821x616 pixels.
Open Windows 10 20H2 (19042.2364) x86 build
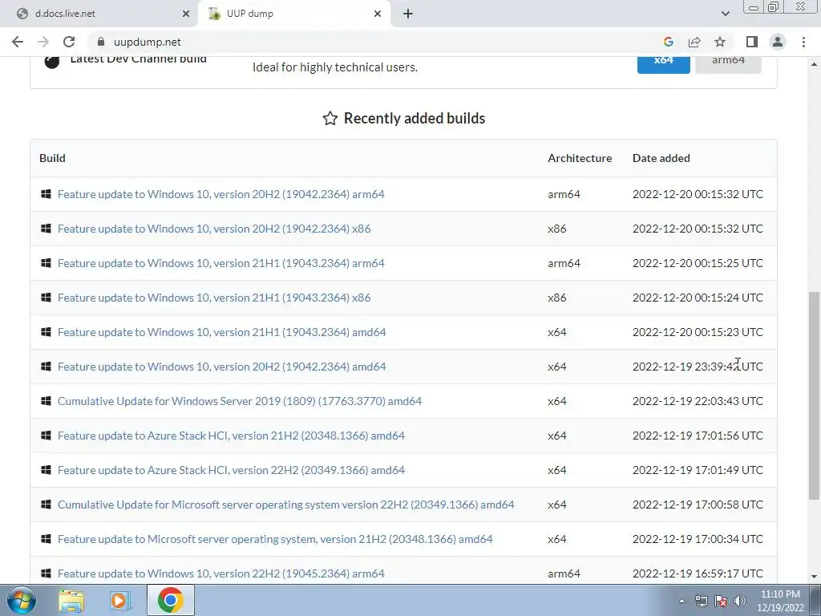(214, 229)
